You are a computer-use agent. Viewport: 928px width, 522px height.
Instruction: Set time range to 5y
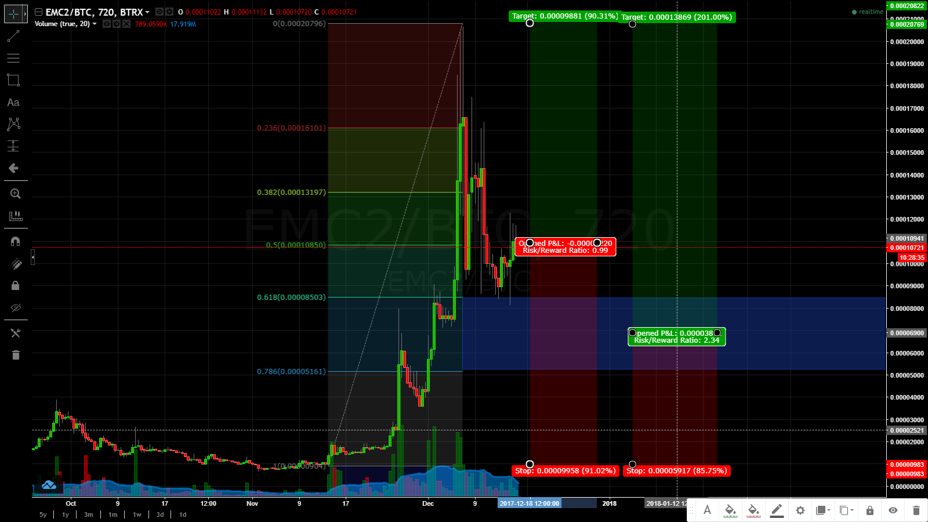coord(43,514)
